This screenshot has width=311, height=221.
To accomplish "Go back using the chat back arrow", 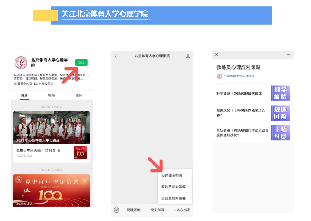I will [x=115, y=56].
